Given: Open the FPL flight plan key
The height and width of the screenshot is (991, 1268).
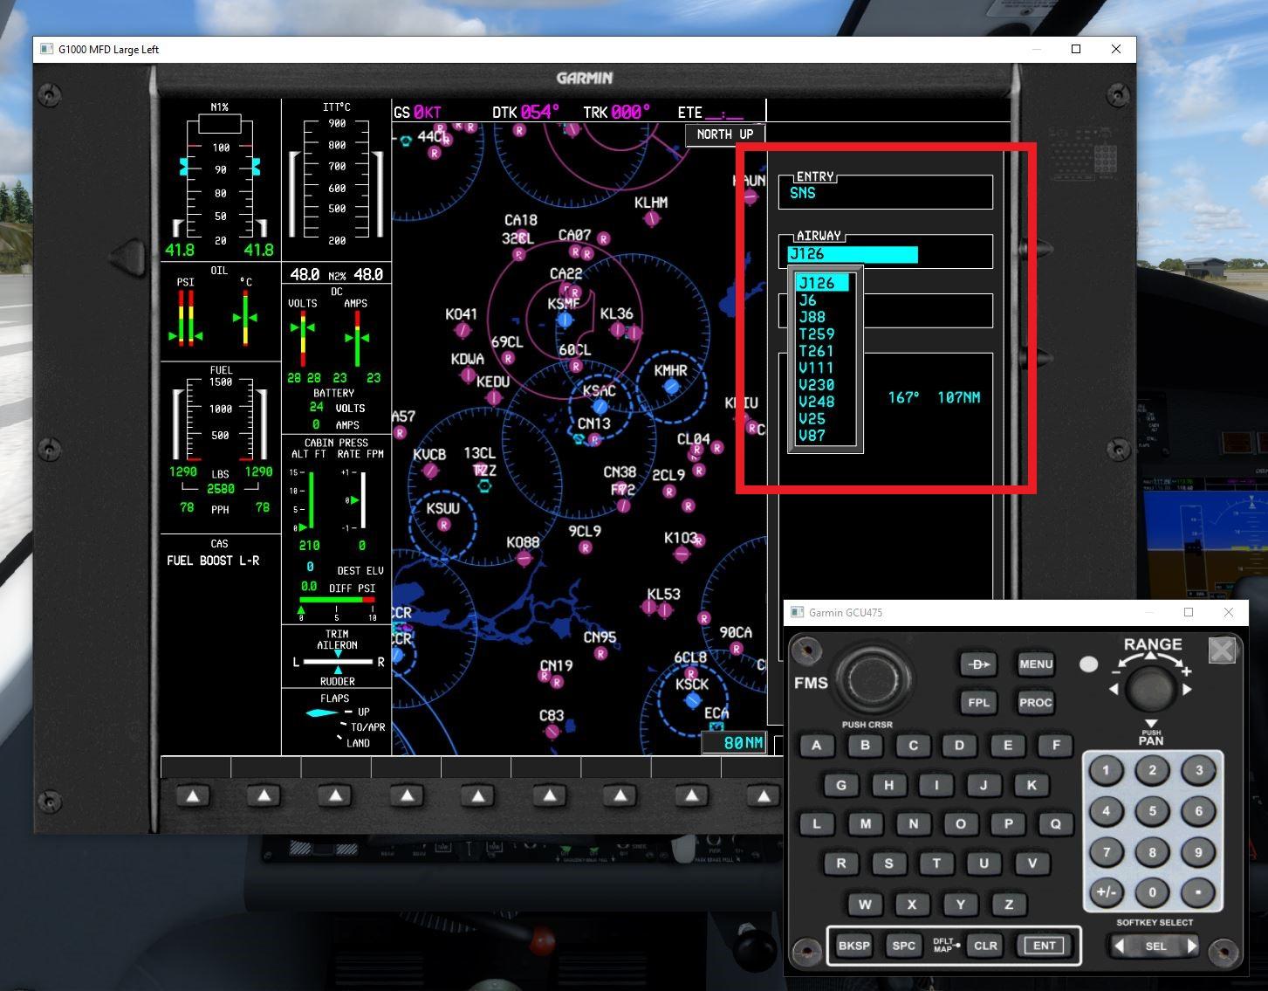Looking at the screenshot, I should [x=978, y=703].
